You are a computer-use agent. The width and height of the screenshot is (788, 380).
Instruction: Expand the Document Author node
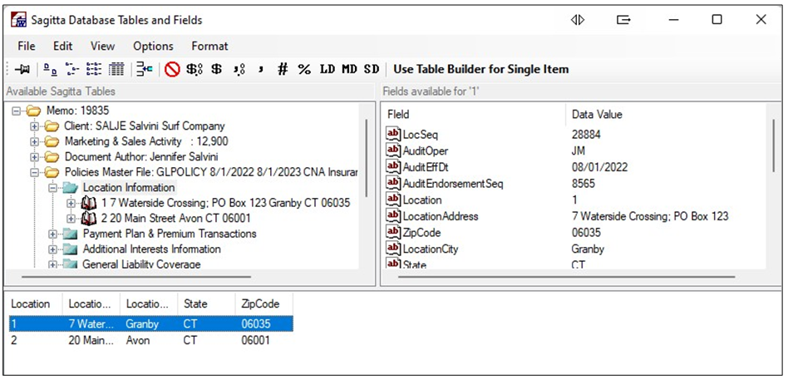point(34,157)
